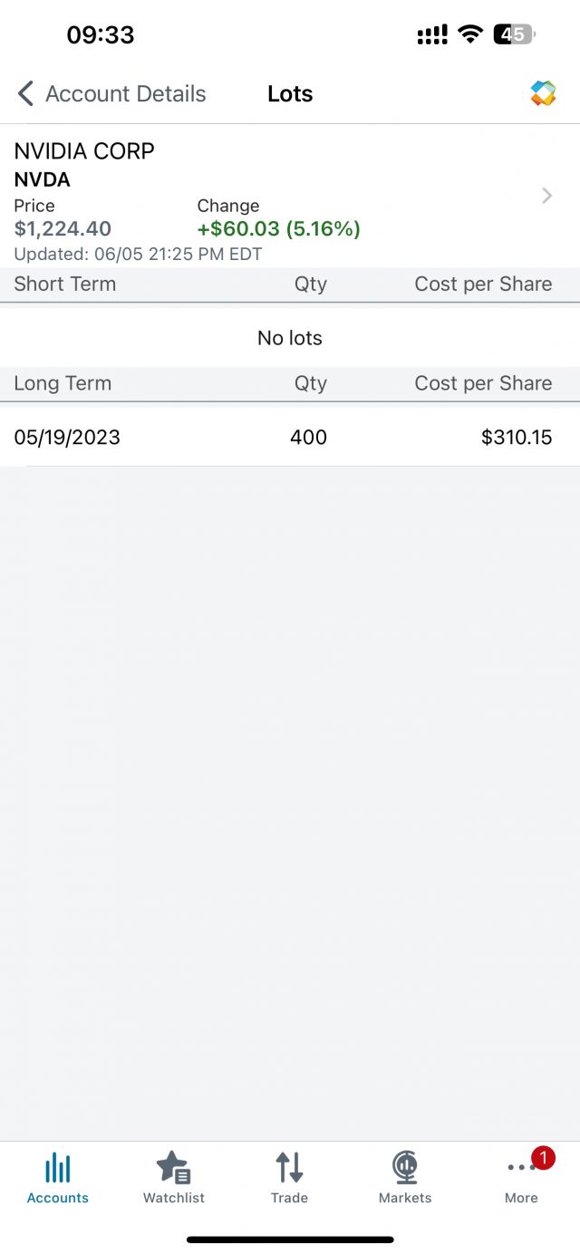Tap the $310.15 cost per share value
The height and width of the screenshot is (1254, 580).
(517, 438)
